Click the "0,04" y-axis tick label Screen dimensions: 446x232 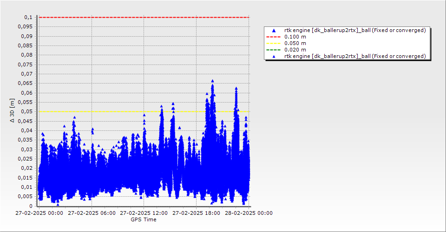pos(27,131)
